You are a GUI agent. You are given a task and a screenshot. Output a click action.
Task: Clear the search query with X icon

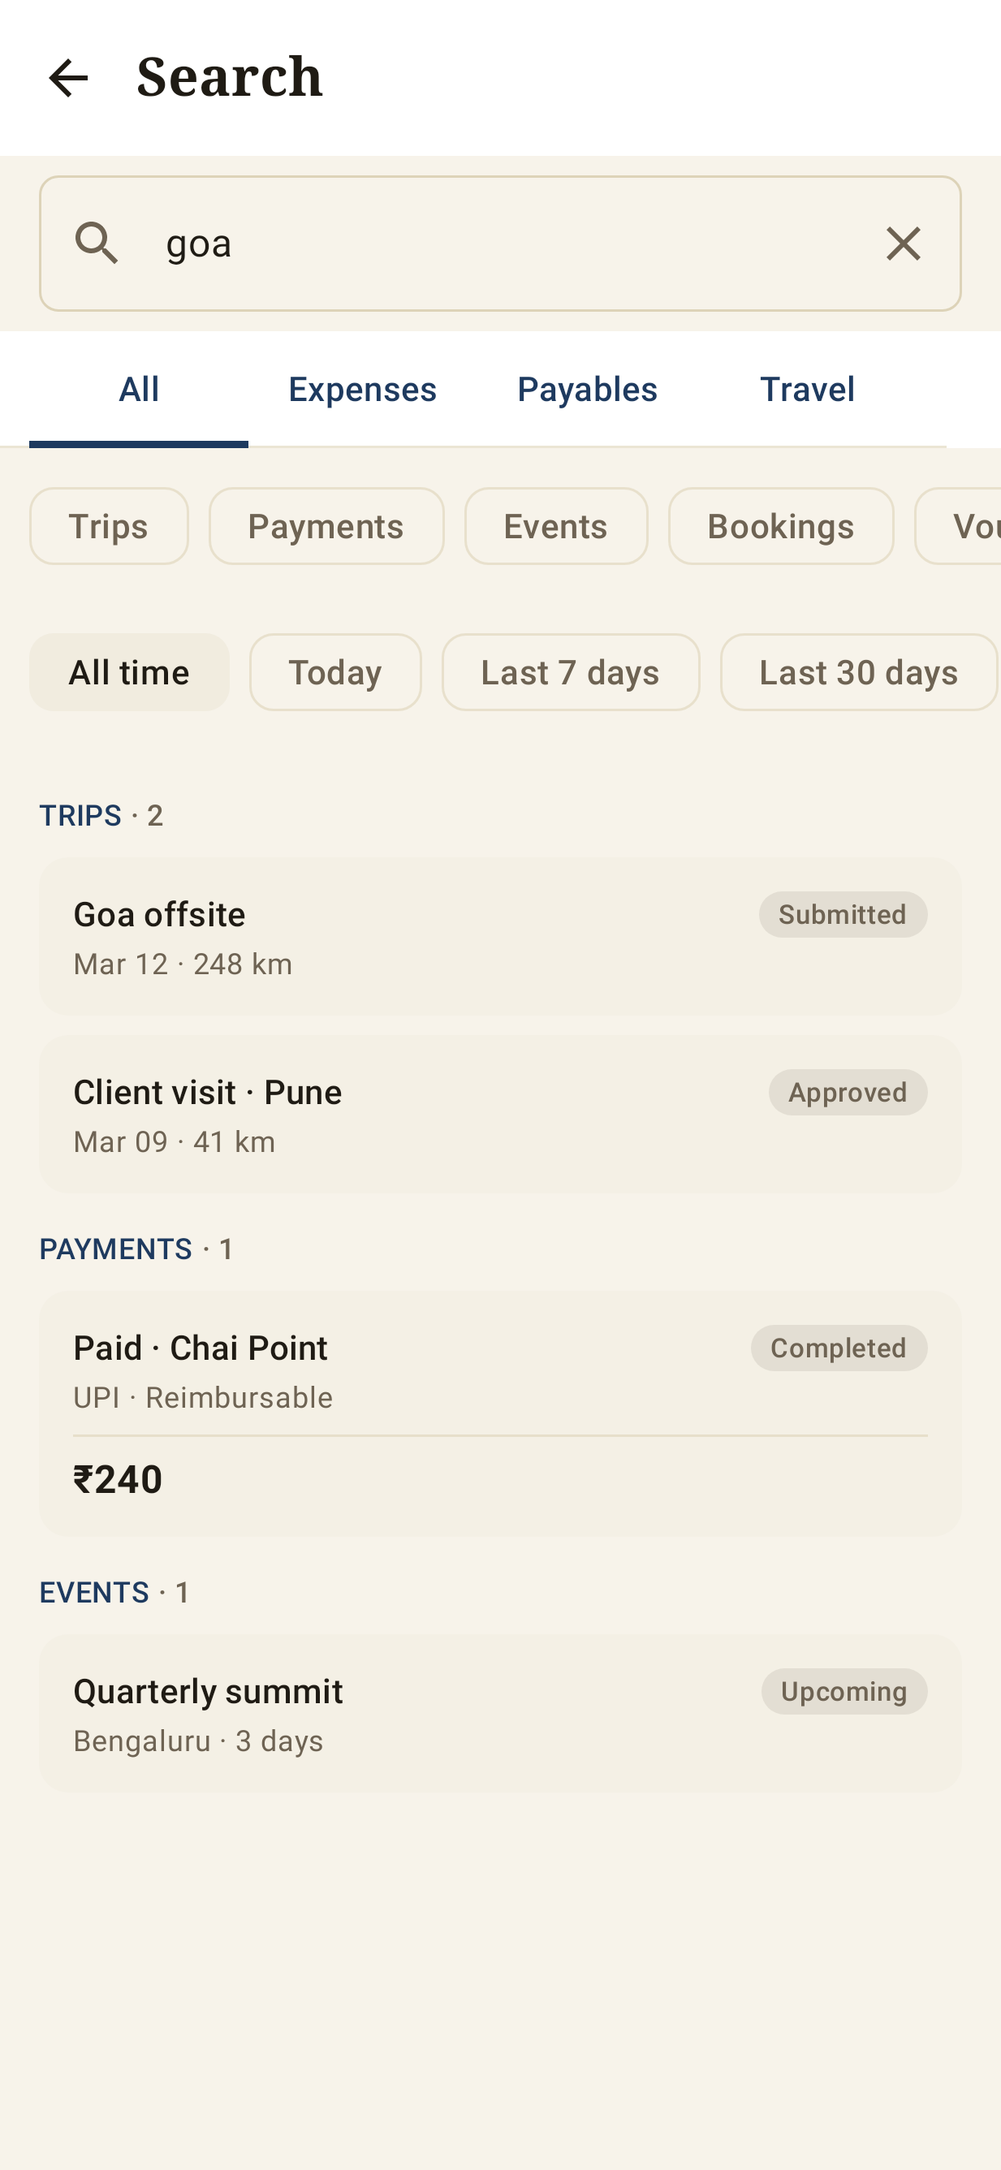click(904, 244)
